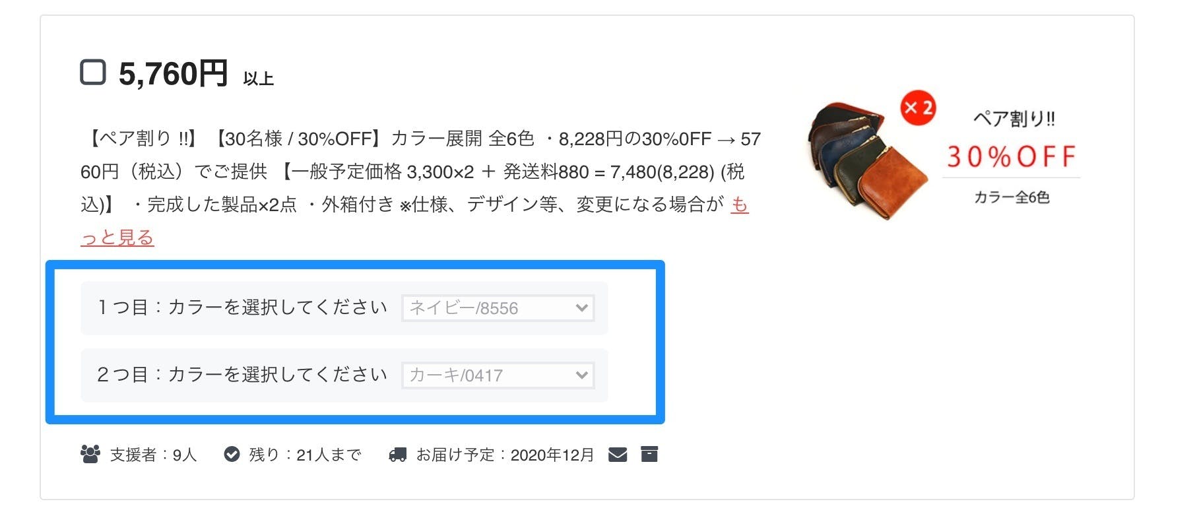1197x516 pixels.
Task: Open the first color dropdown showing ネイビー/8556
Action: tap(498, 308)
